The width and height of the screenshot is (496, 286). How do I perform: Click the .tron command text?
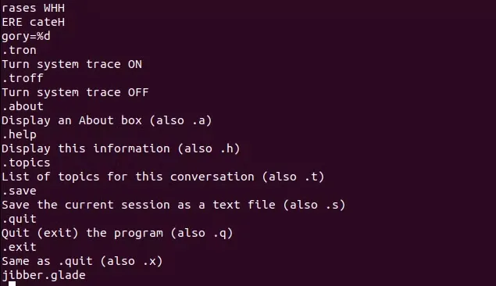pyautogui.click(x=20, y=50)
